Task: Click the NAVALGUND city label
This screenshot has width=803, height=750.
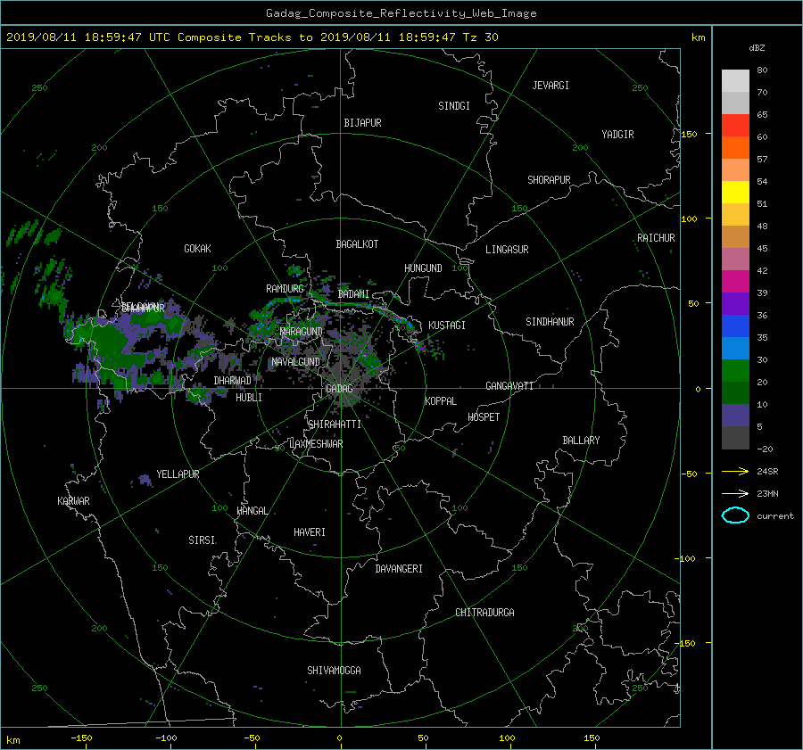Action: tap(295, 362)
